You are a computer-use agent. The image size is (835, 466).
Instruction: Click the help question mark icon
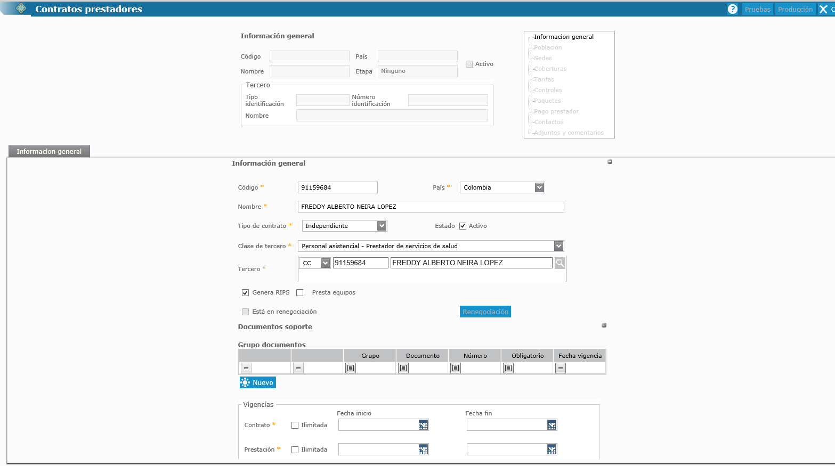pos(733,9)
